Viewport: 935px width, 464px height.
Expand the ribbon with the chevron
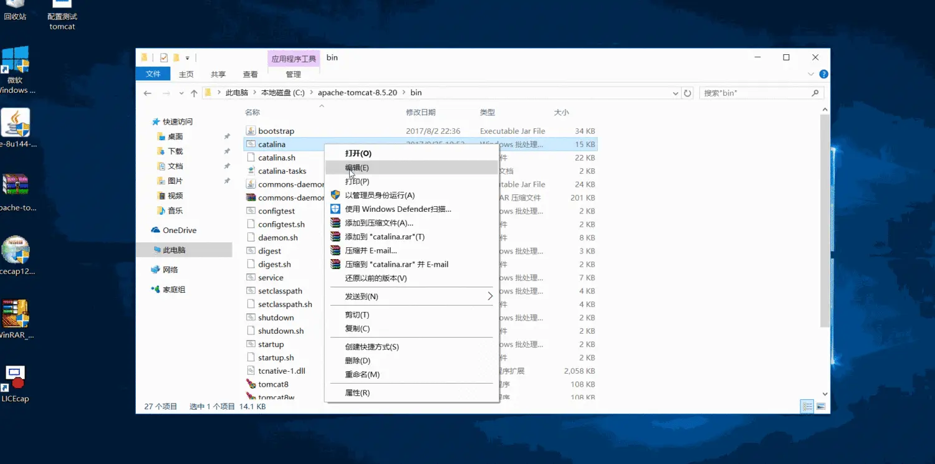811,74
